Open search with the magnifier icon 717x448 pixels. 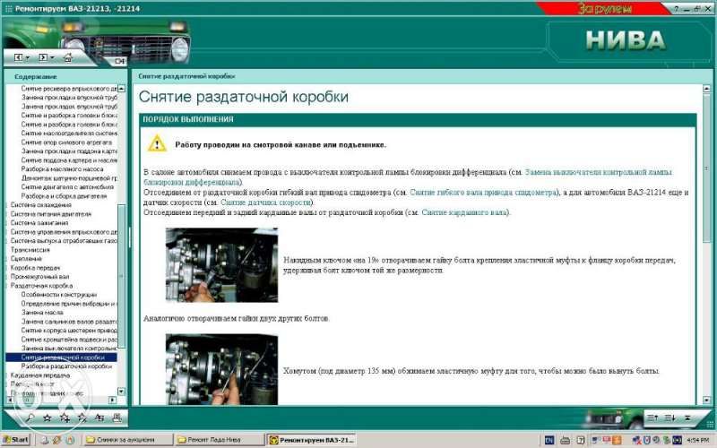click(30, 418)
